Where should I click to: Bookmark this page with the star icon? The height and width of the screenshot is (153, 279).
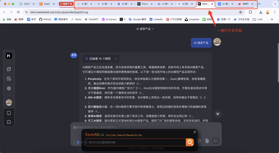pos(241,12)
